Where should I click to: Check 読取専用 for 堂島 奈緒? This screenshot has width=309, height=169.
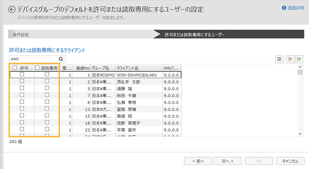(x=47, y=109)
